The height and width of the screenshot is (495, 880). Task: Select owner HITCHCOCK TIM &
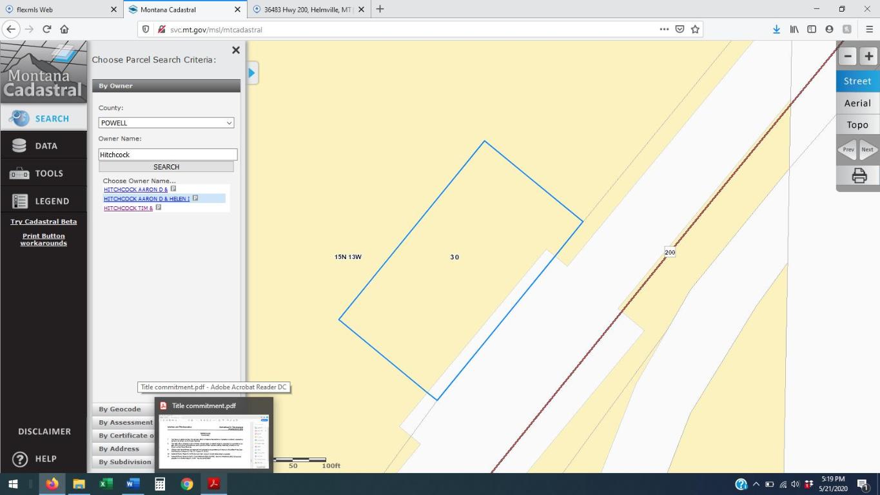pos(128,208)
